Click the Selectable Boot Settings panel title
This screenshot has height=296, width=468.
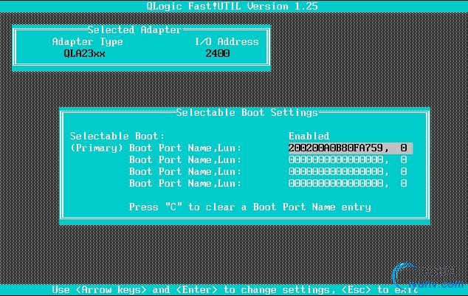point(247,112)
